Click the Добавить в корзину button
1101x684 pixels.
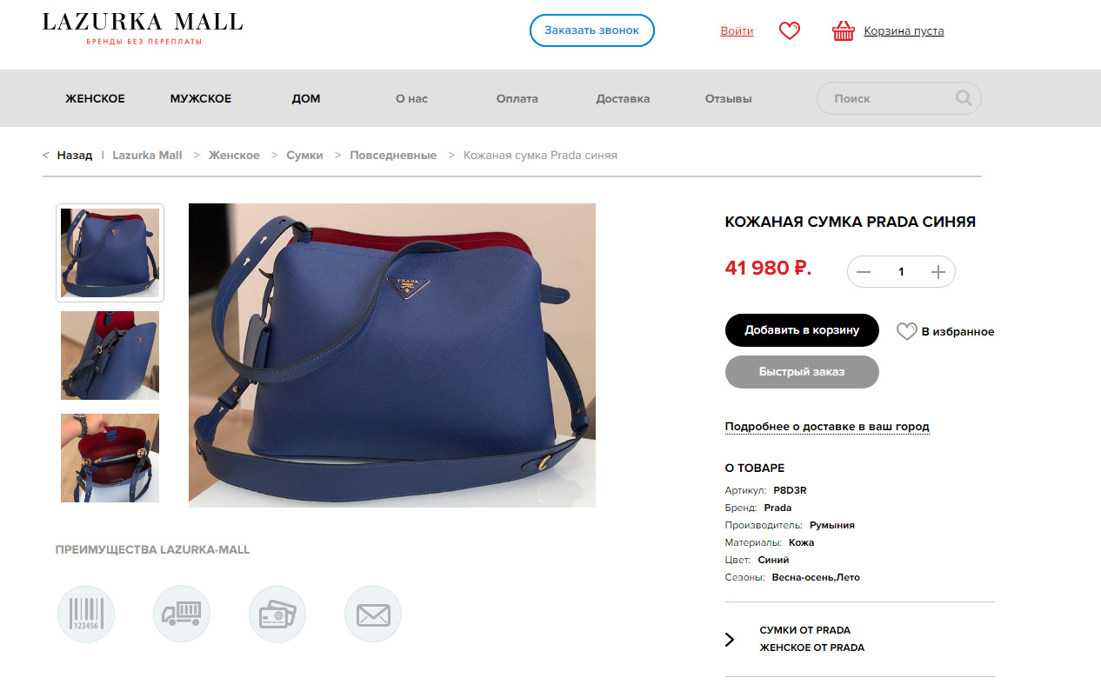pyautogui.click(x=802, y=330)
